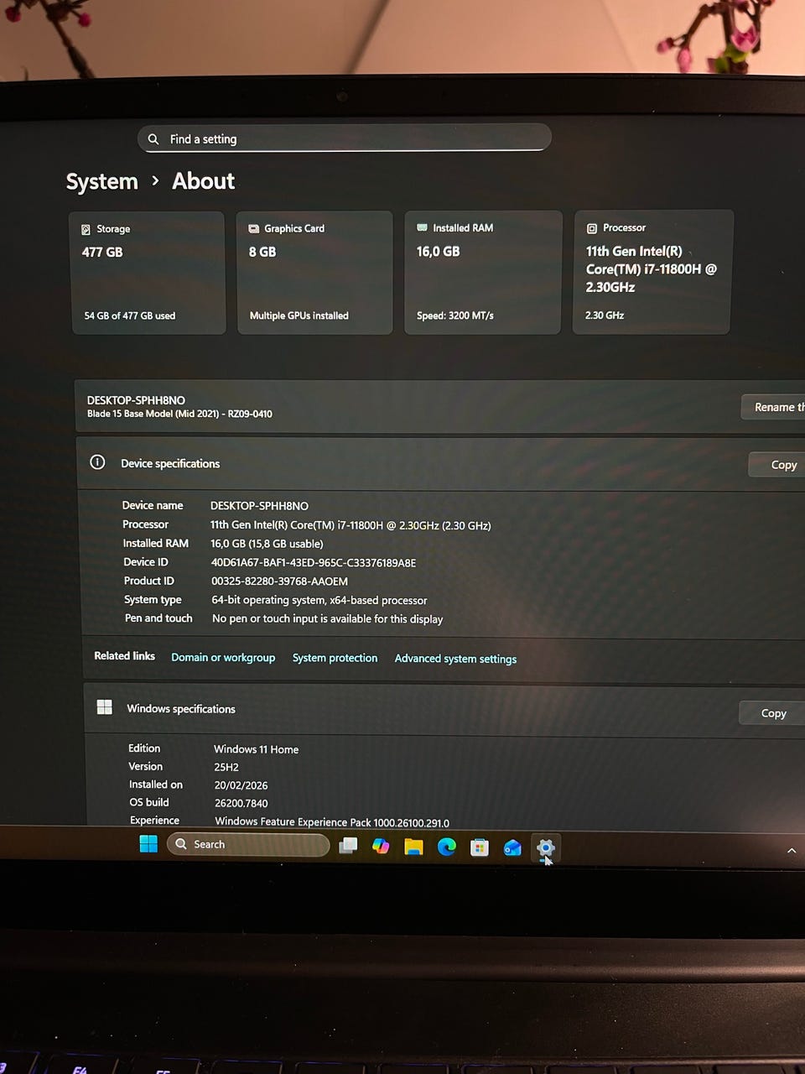805x1074 pixels.
Task: Click the Blade 15 Base Model text
Action: tap(179, 414)
